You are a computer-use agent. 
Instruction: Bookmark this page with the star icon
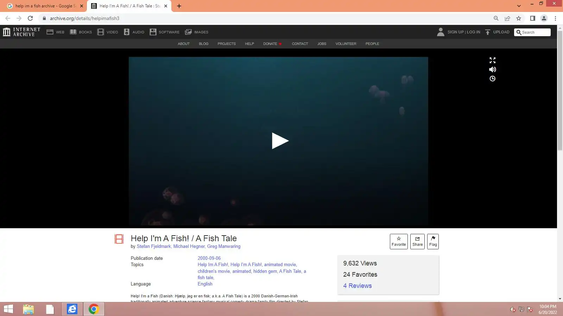click(519, 18)
